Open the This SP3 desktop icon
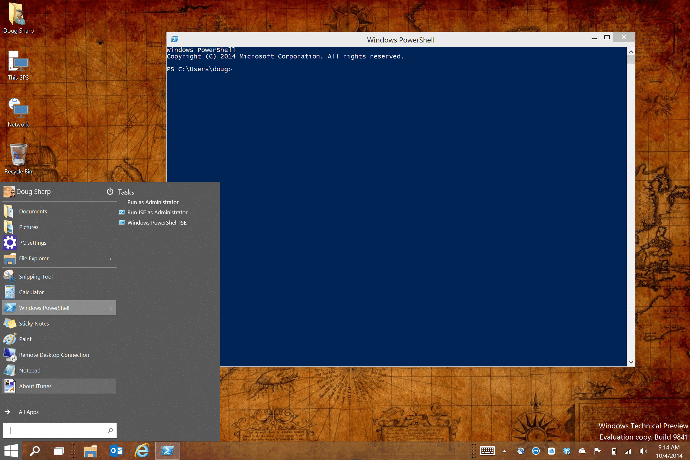 [18, 66]
